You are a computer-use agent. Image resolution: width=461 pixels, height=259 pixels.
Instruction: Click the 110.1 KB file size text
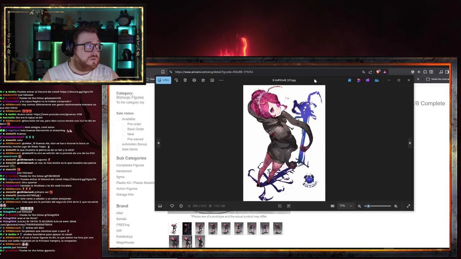pyautogui.click(x=219, y=206)
